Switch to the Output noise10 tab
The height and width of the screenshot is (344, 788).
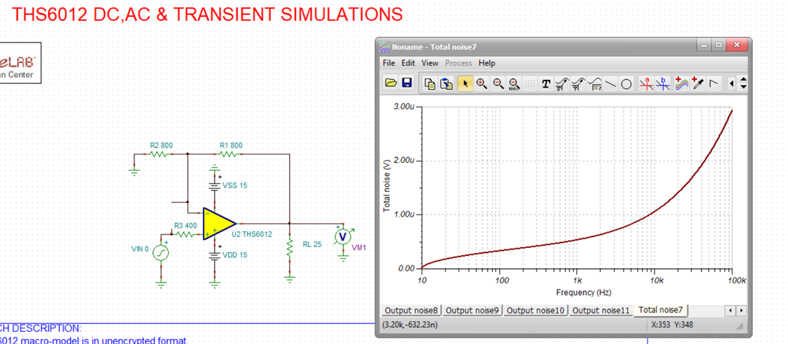pyautogui.click(x=536, y=311)
